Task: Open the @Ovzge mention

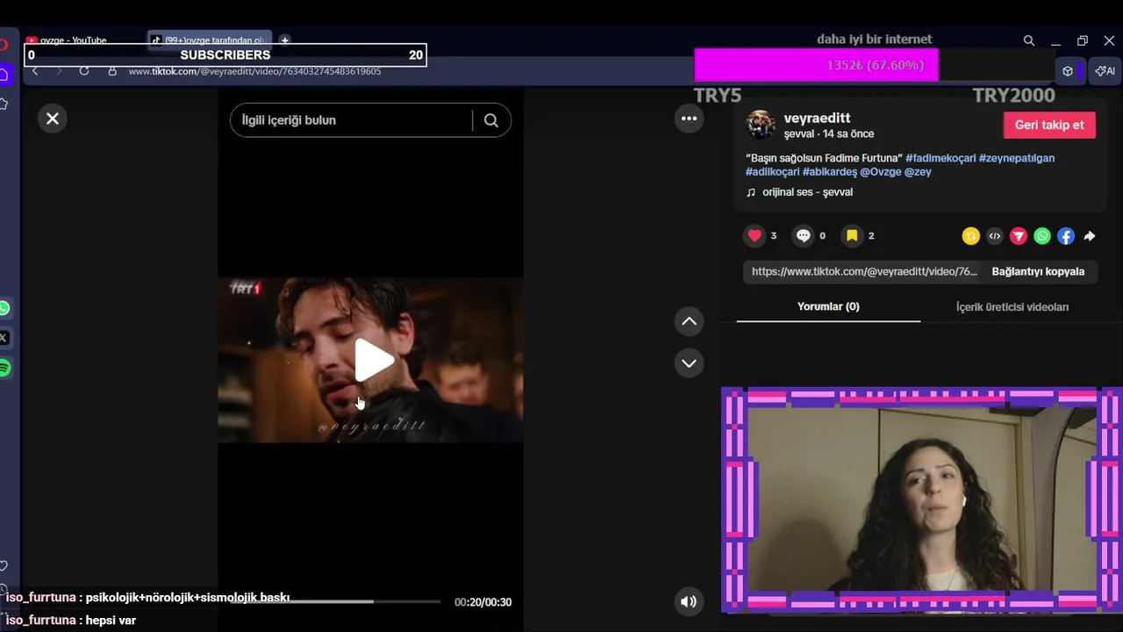Action: [881, 172]
